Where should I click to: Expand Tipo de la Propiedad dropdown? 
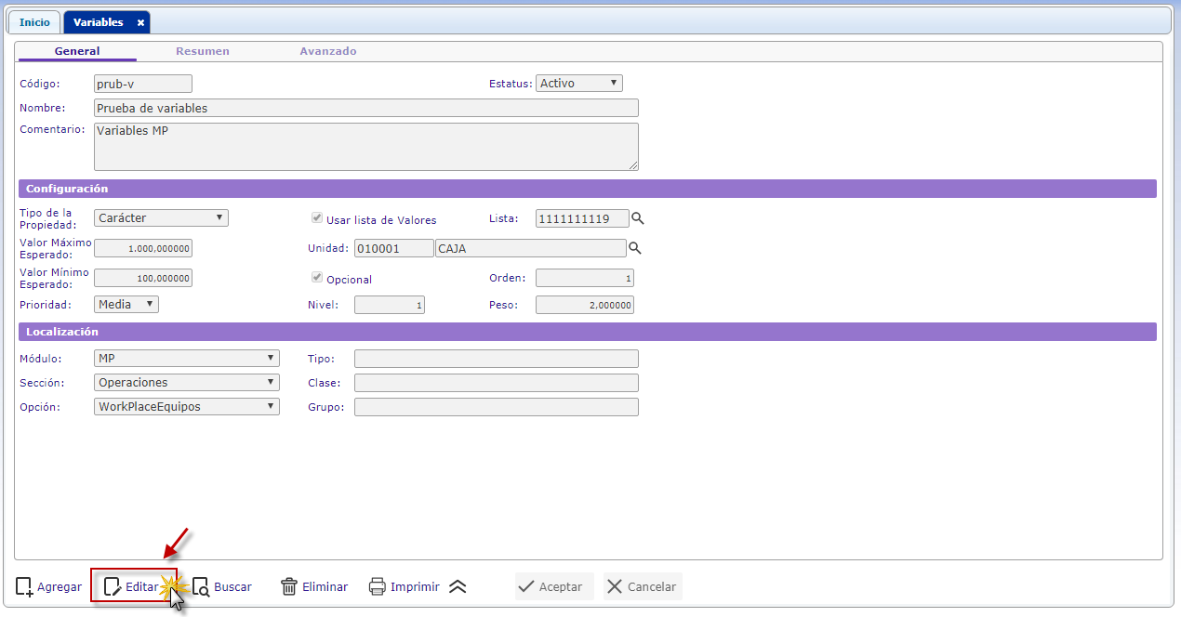pos(161,218)
